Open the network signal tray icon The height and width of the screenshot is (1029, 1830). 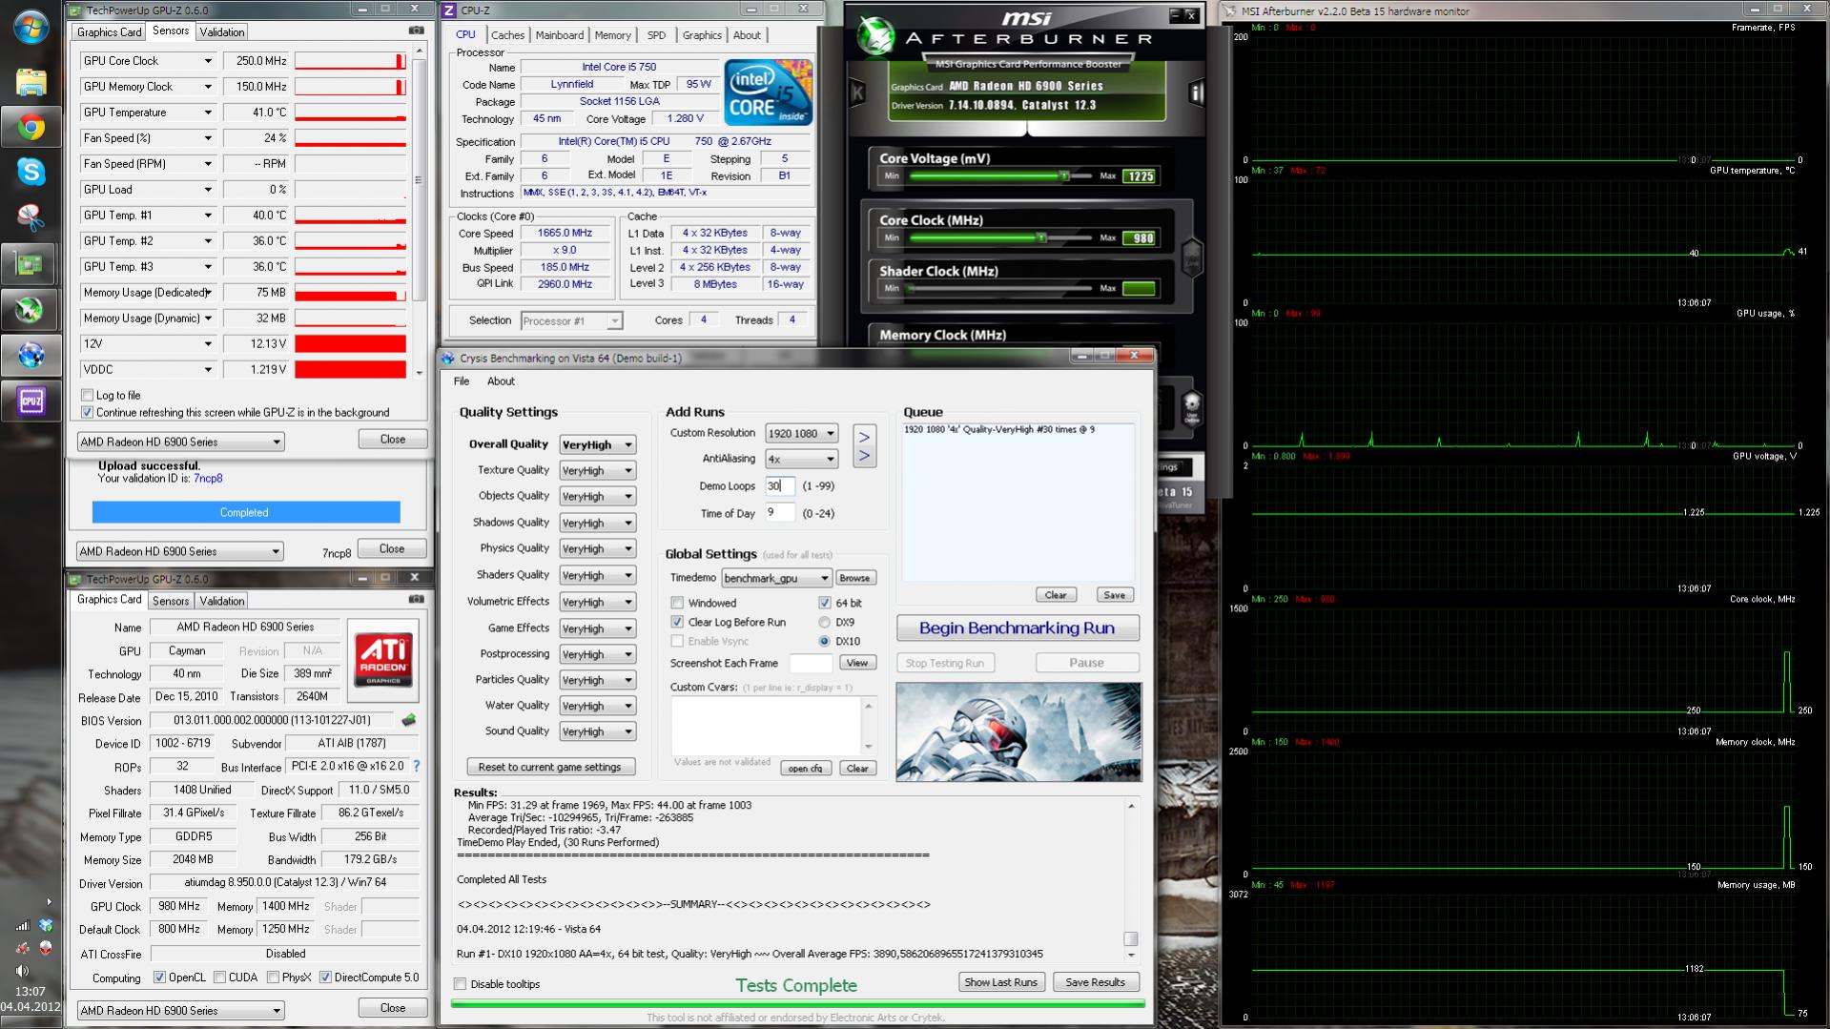22,925
